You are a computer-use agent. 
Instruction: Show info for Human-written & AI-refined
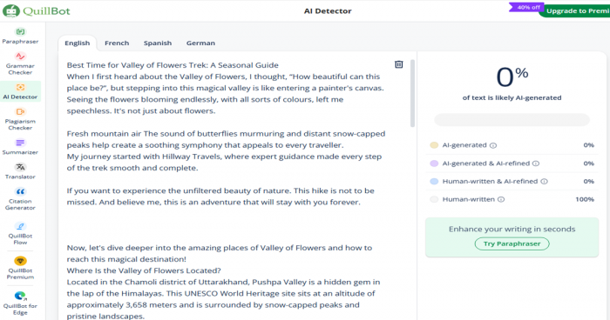point(545,182)
